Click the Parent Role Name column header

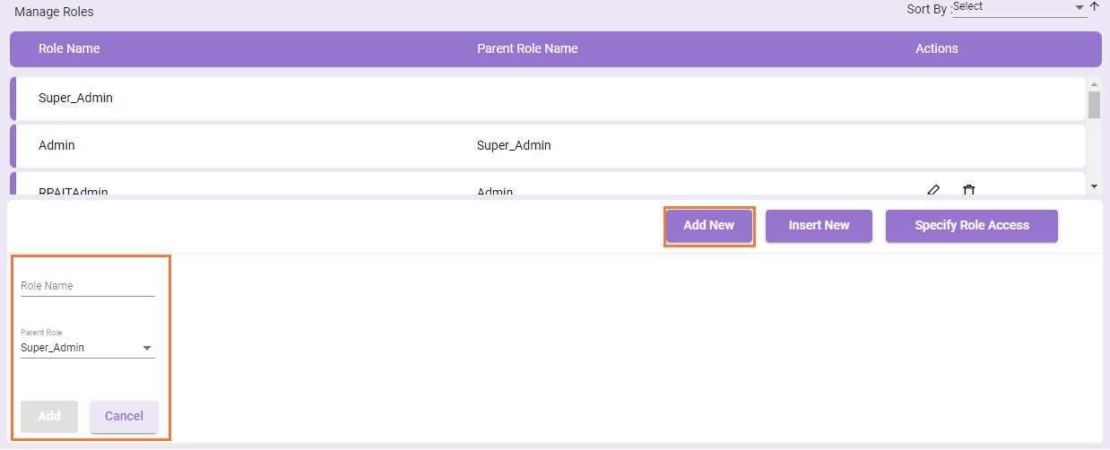pyautogui.click(x=527, y=48)
